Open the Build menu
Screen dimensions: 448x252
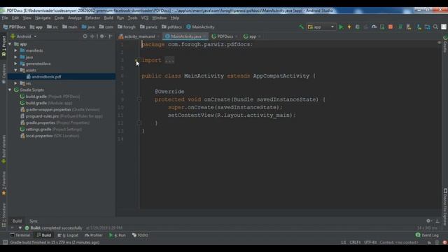(x=108, y=17)
